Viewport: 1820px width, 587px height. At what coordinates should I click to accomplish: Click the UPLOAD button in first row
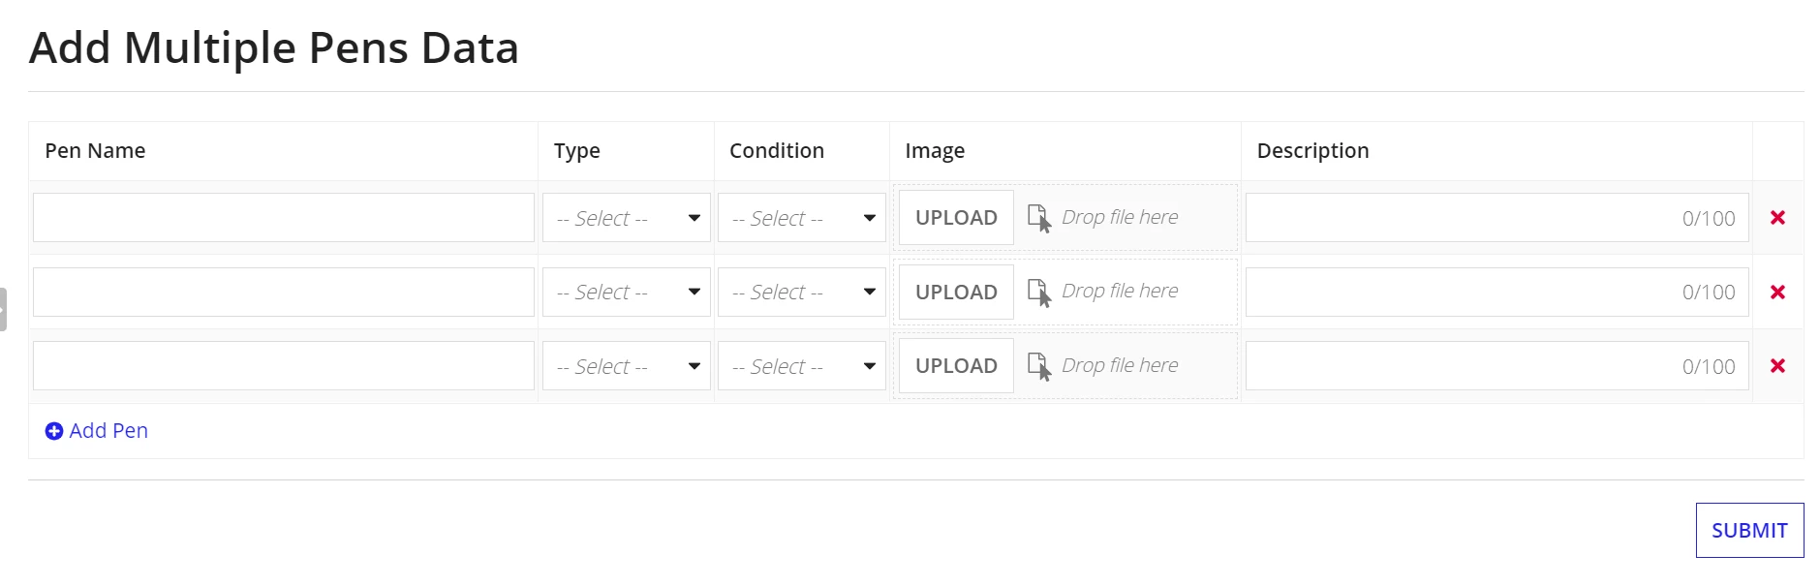956,218
